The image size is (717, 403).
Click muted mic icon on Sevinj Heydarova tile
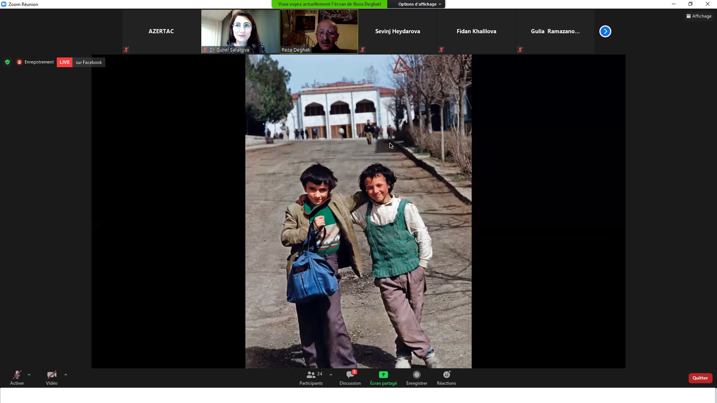[x=363, y=50]
